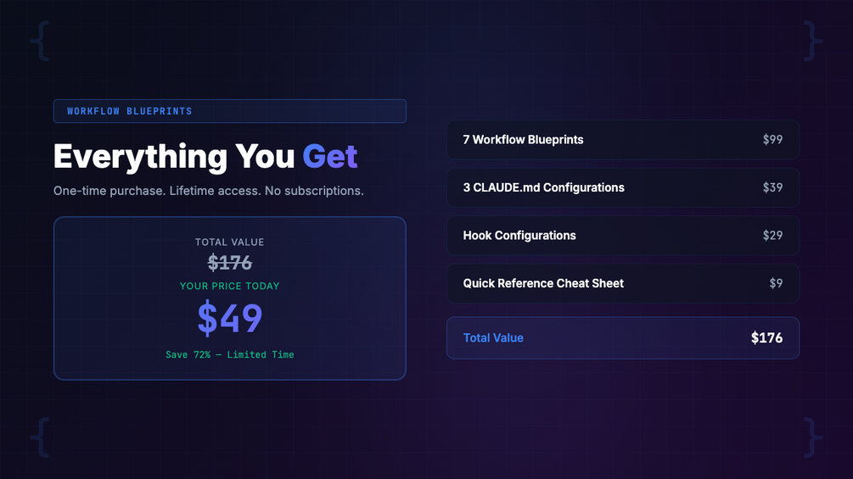Viewport: 853px width, 479px height.
Task: Select the 7 Workflow Blueprints row
Action: coord(622,140)
